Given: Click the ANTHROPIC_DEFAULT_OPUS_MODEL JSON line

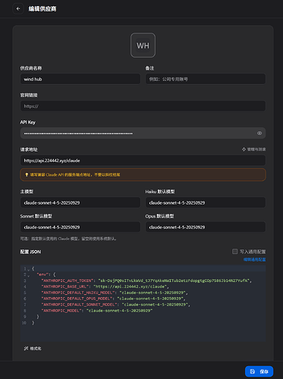Looking at the screenshot, I should 113,299.
